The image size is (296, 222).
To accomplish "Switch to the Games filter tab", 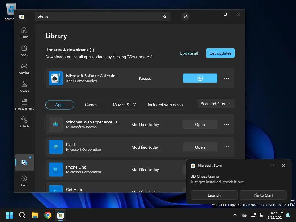I will click(91, 105).
